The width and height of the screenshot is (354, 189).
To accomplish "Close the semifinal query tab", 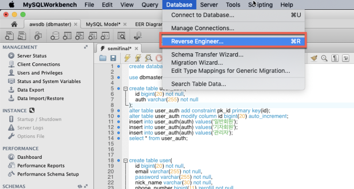I will (136, 48).
